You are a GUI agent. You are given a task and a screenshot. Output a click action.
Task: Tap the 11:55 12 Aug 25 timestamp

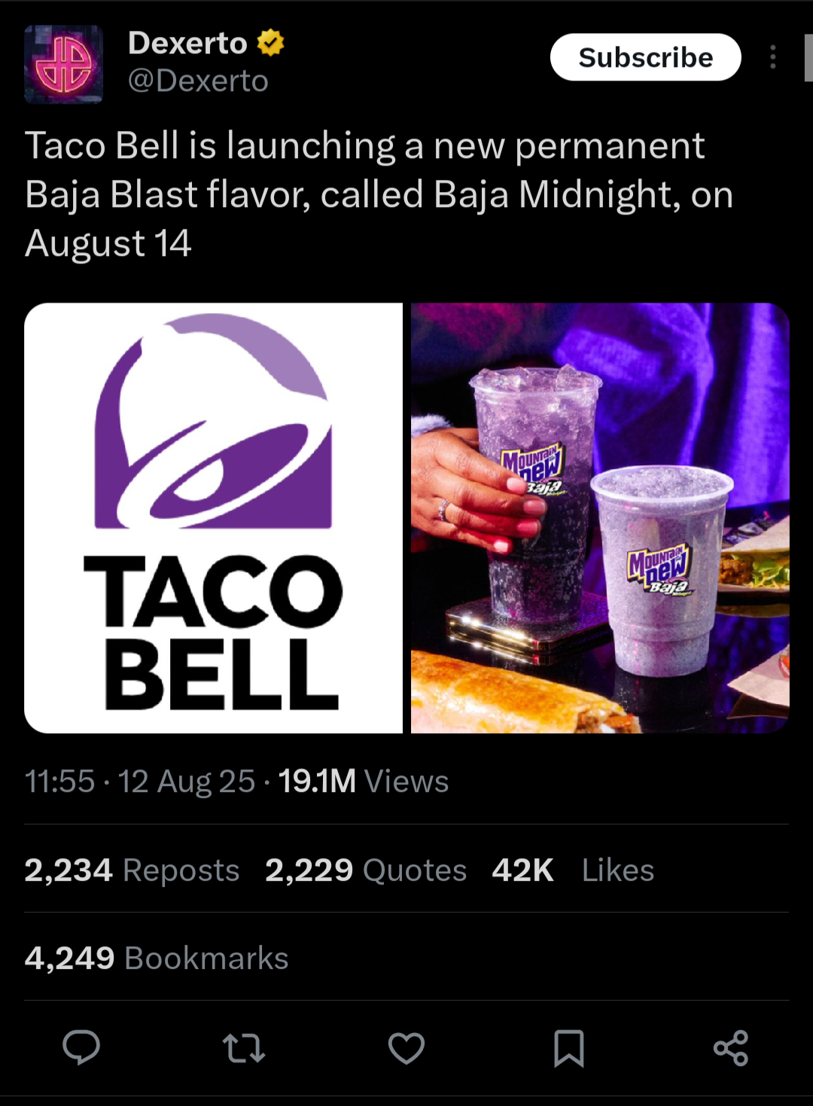140,782
